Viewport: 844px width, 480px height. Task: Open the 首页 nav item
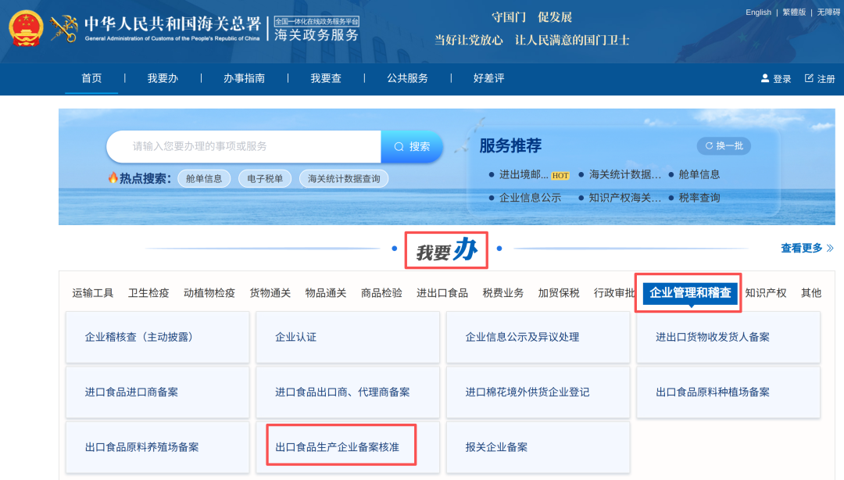click(91, 78)
